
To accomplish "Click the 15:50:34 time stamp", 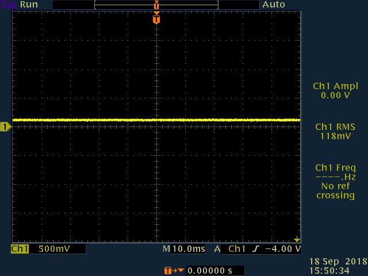I will click(x=329, y=271).
